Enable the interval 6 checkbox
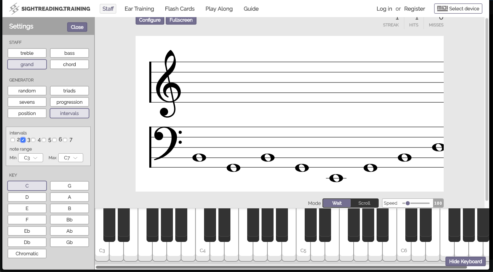Image resolution: width=493 pixels, height=272 pixels. [54, 140]
